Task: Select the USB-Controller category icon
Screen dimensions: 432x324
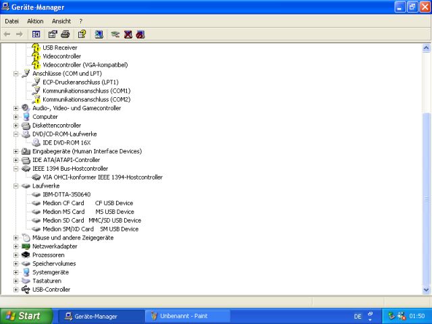Action: 26,290
